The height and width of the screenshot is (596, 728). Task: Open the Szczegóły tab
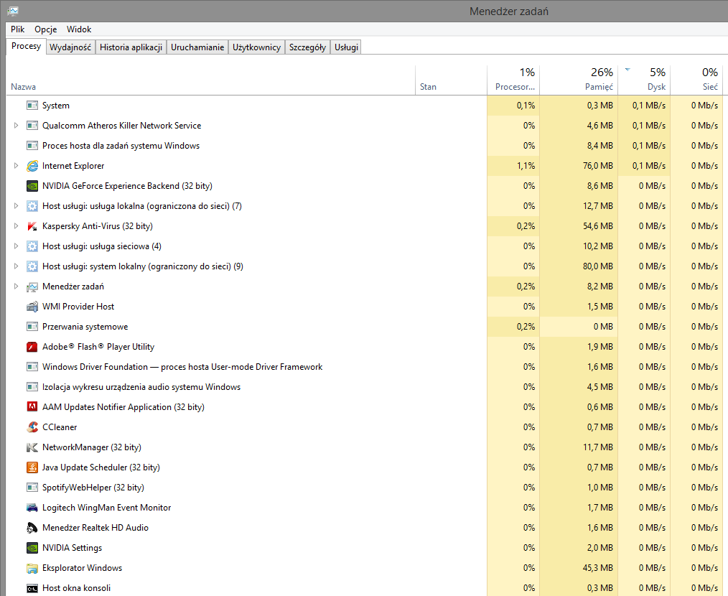pyautogui.click(x=307, y=47)
